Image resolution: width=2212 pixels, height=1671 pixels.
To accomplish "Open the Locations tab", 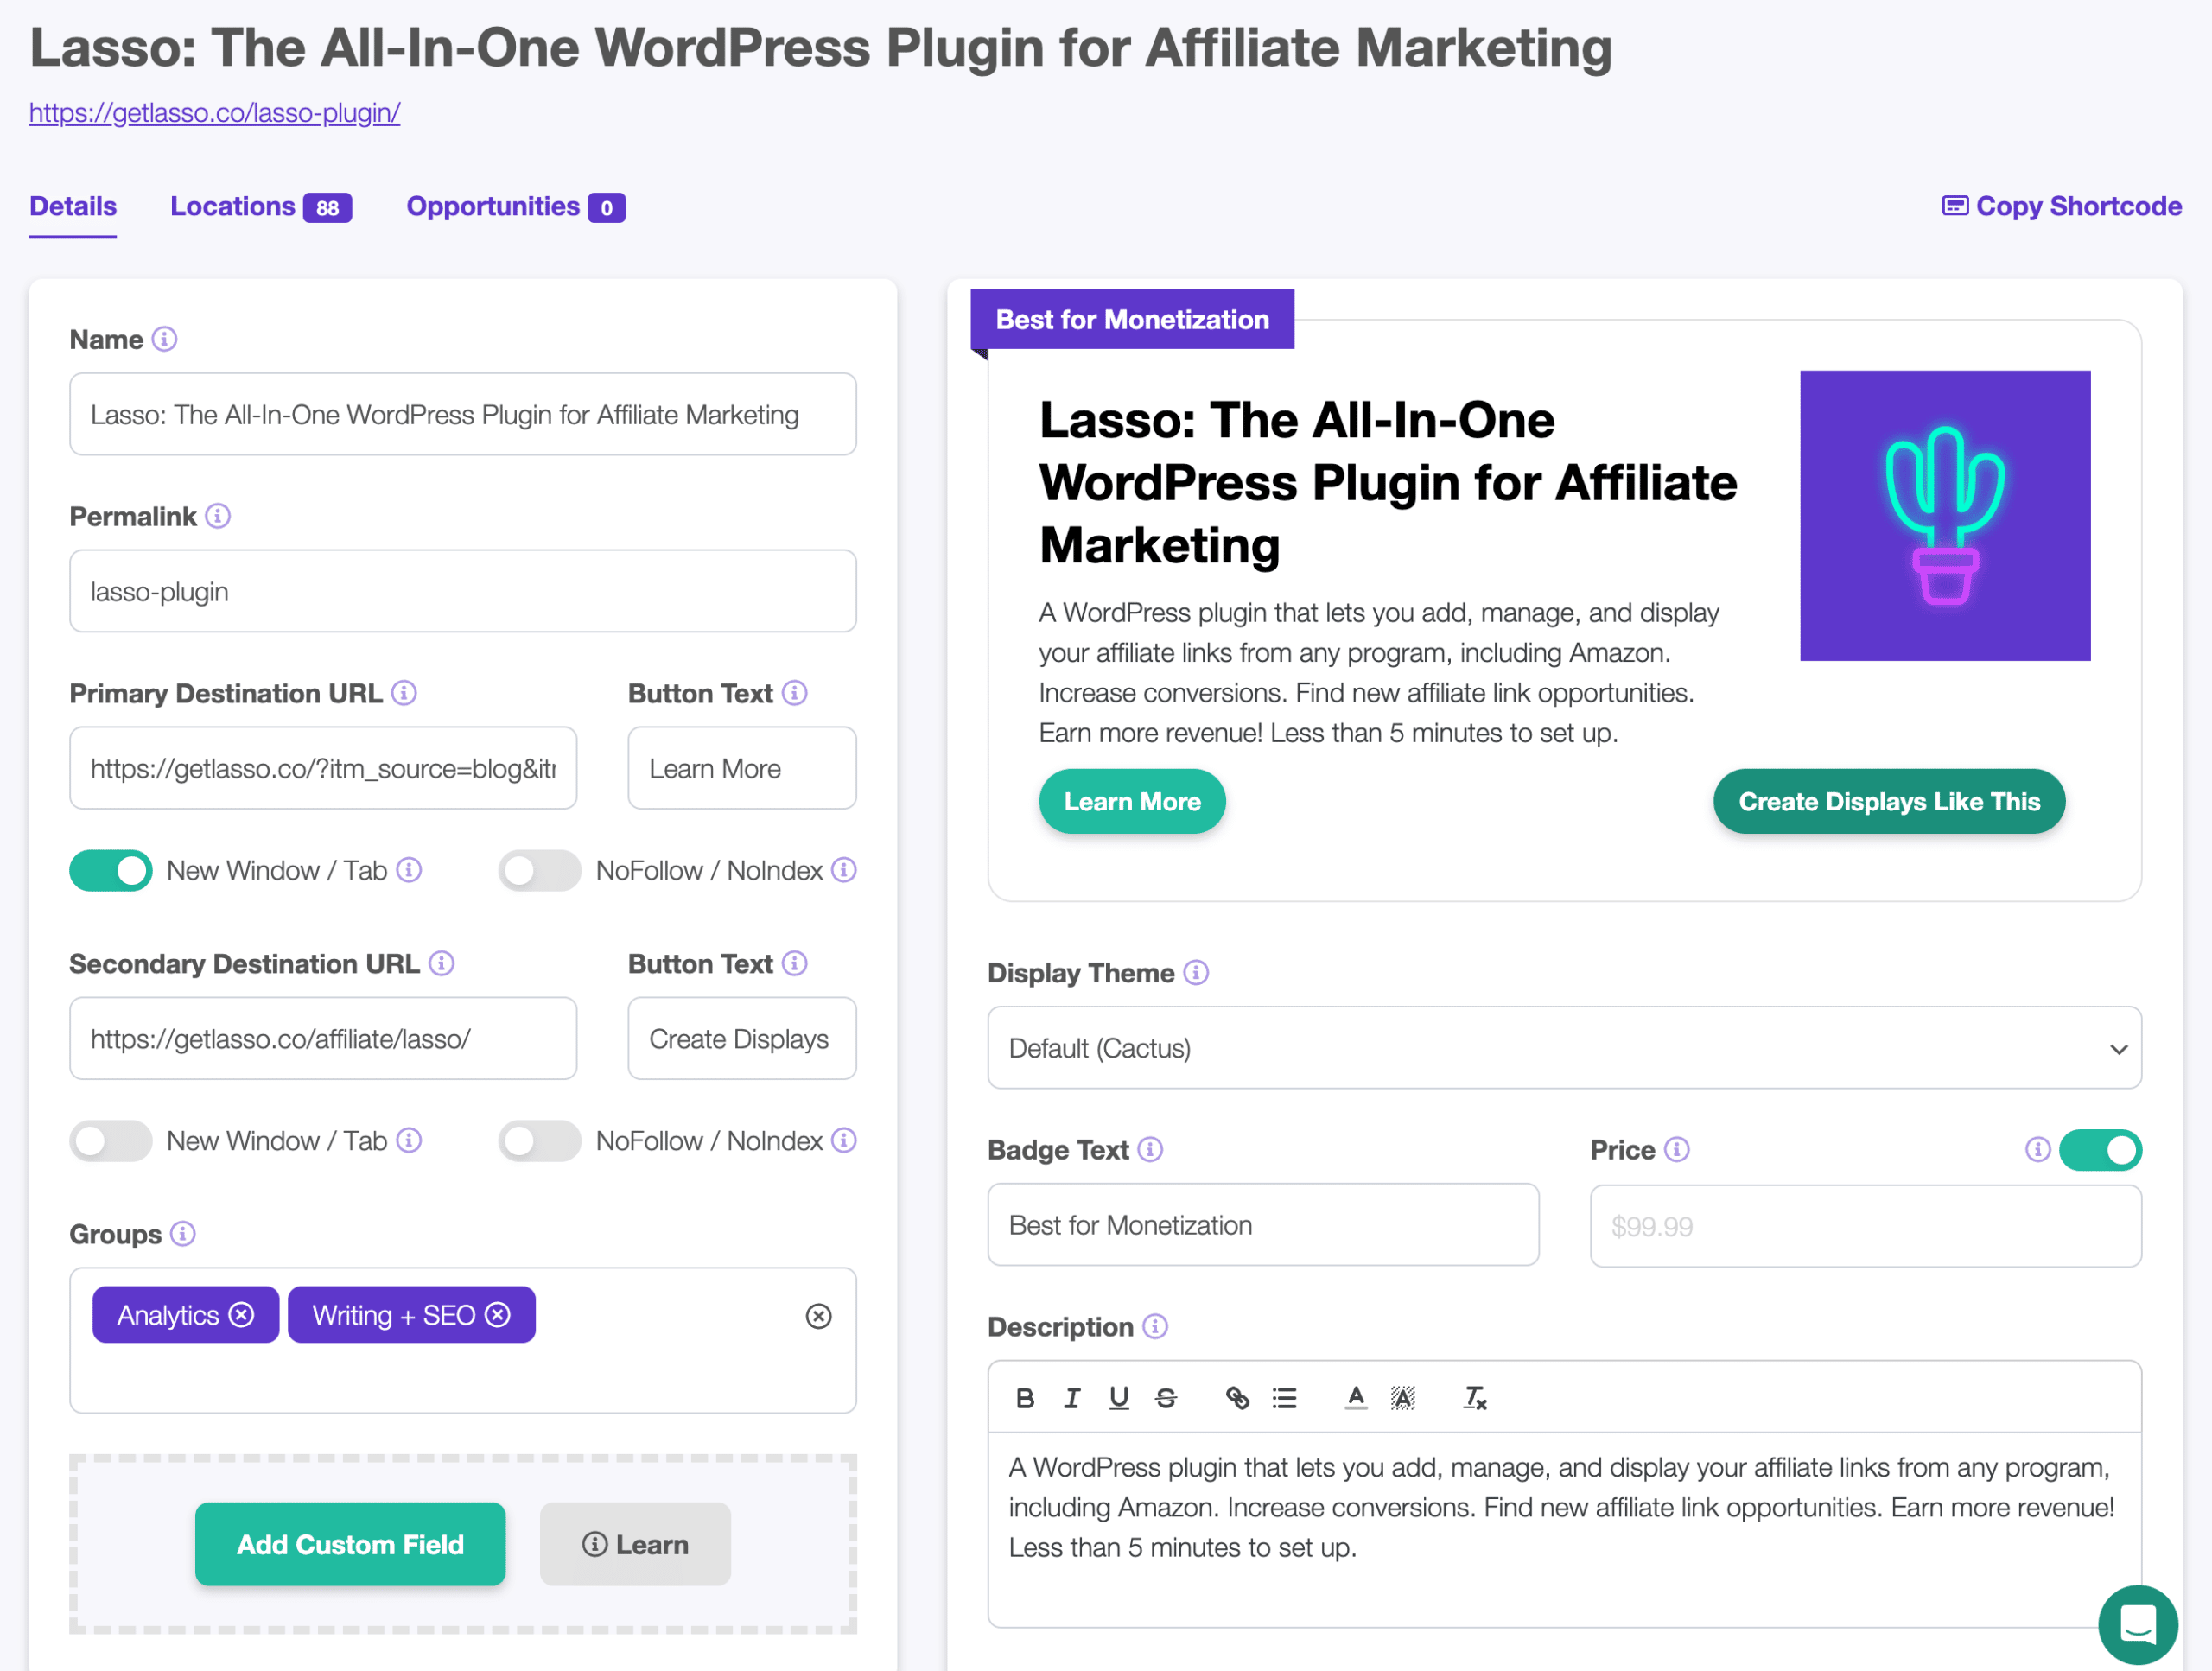I will click(261, 206).
